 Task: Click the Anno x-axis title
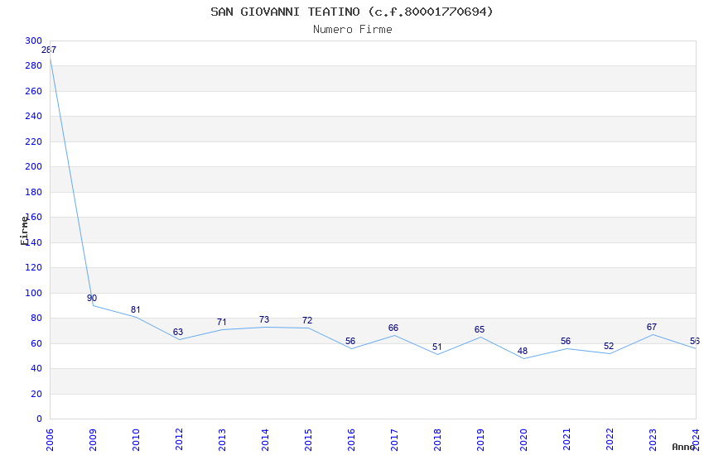[x=683, y=447]
